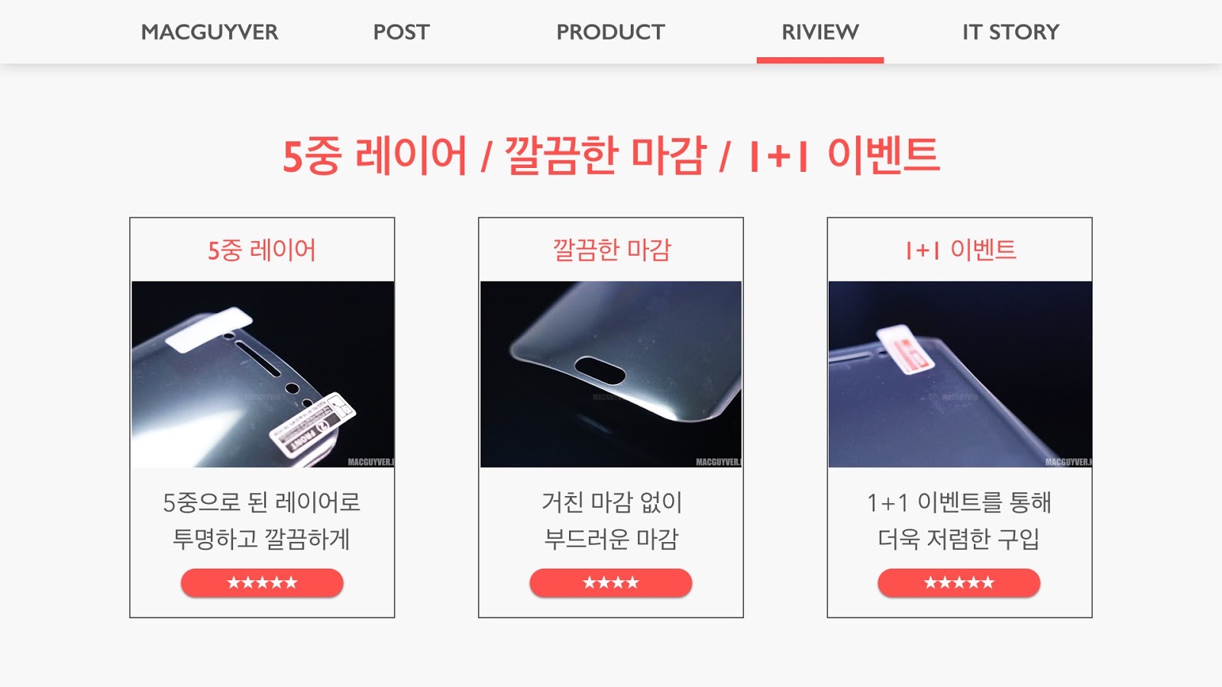Click the RIVIEW tab

820,32
